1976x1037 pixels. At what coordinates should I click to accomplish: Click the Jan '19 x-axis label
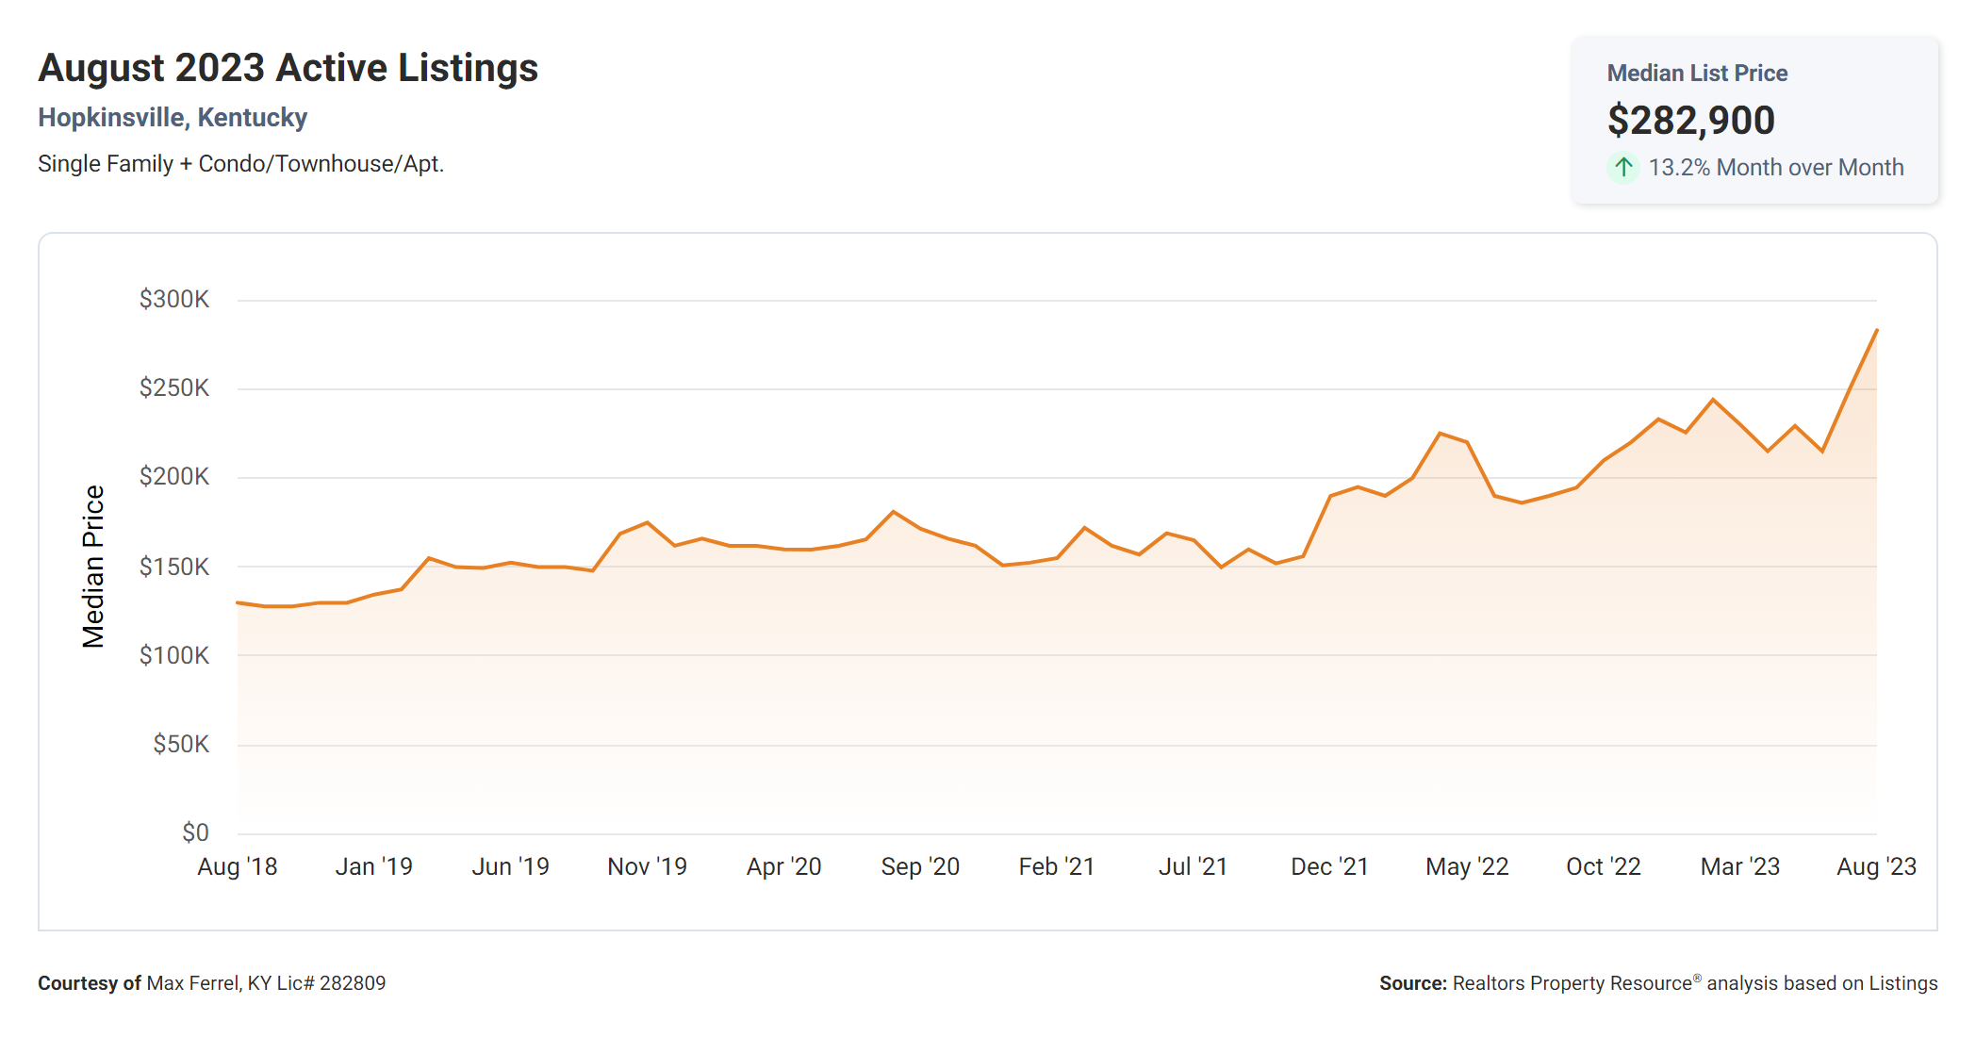pyautogui.click(x=374, y=867)
